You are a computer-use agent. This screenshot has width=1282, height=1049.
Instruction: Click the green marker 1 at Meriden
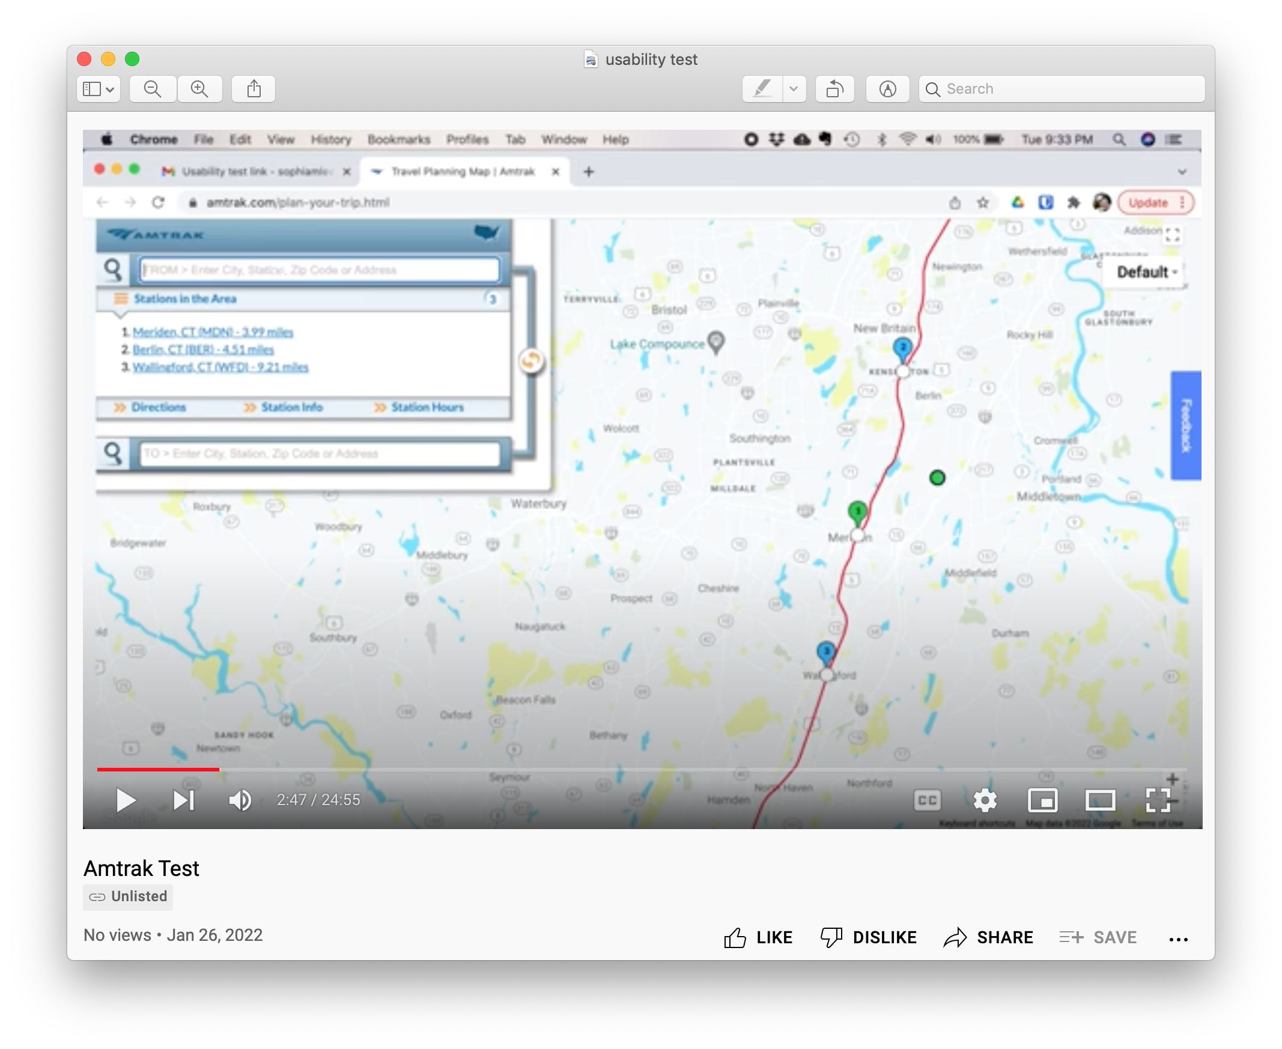point(857,512)
